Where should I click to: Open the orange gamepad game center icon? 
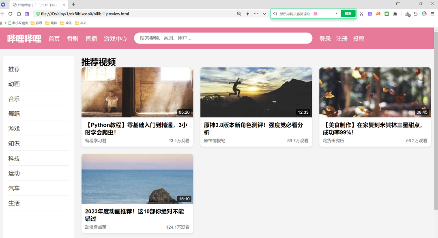click(378, 13)
